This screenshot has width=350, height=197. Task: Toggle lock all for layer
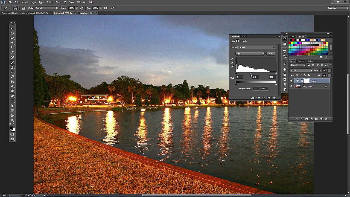pyautogui.click(x=309, y=75)
